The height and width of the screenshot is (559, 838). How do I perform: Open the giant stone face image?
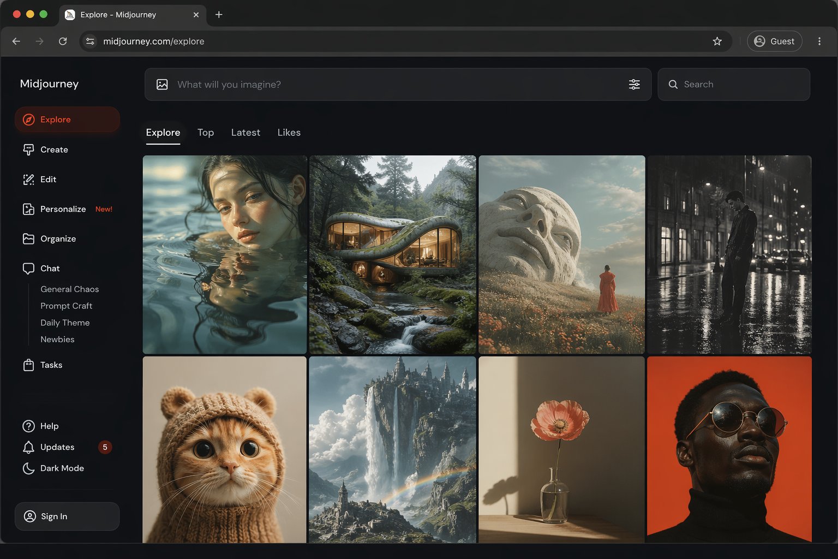pos(562,254)
